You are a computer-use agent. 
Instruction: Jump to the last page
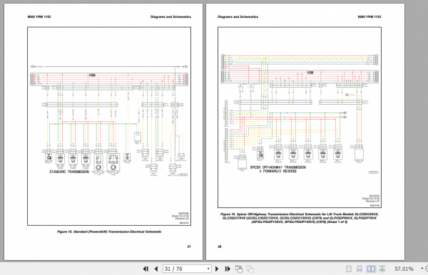pyautogui.click(x=228, y=269)
